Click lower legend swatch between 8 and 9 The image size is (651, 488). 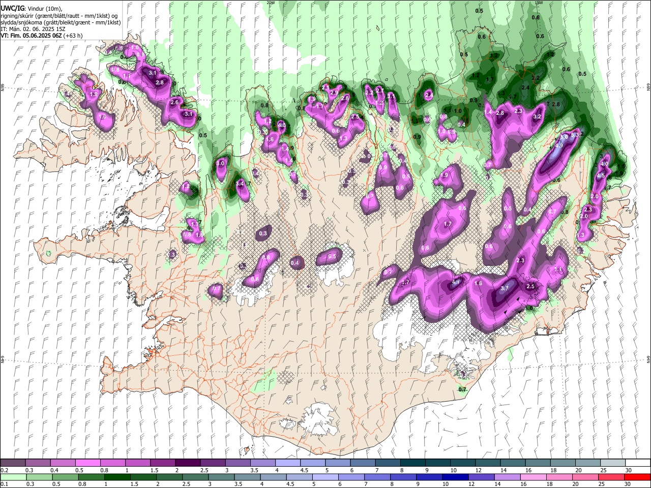[403, 477]
